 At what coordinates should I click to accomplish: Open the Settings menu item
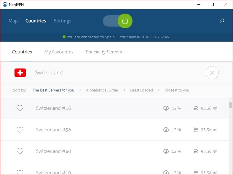[x=63, y=21]
